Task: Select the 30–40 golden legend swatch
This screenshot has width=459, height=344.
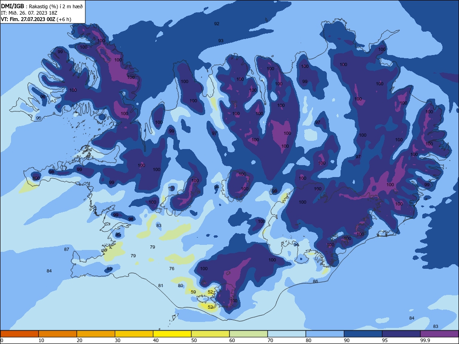Action: (x=134, y=334)
